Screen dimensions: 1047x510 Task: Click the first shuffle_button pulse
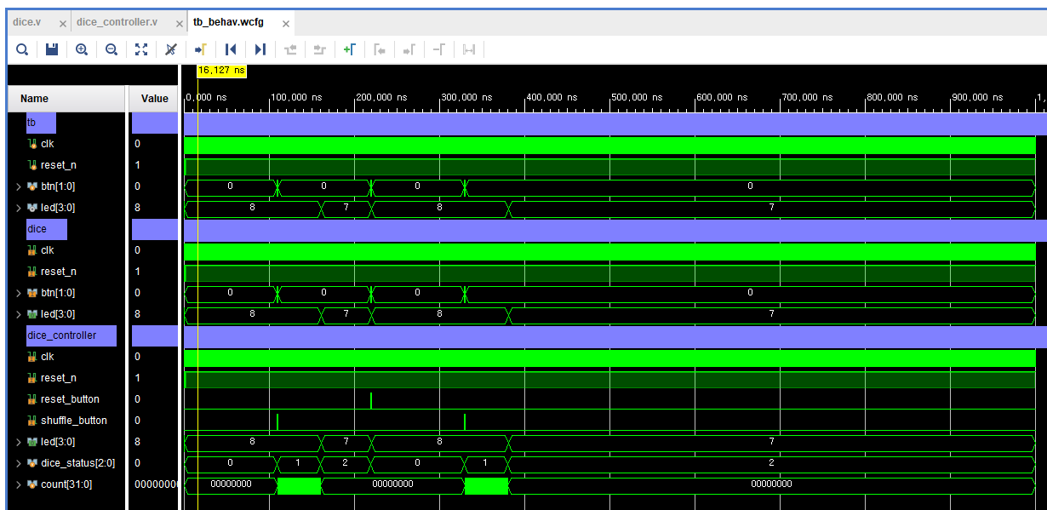point(277,421)
